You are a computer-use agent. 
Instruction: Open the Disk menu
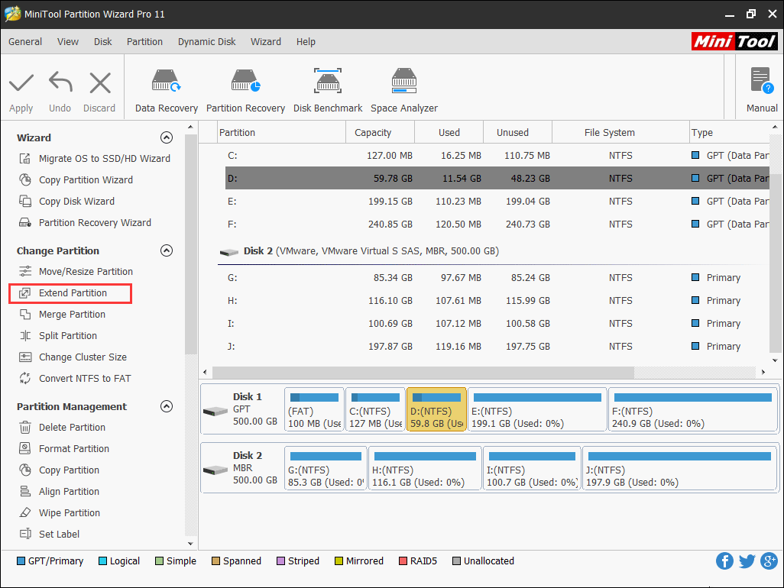click(103, 42)
